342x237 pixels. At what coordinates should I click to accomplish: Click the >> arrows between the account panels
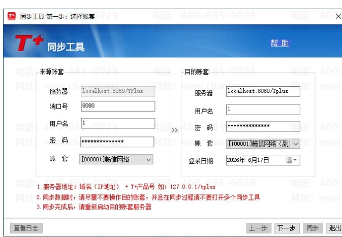(175, 130)
